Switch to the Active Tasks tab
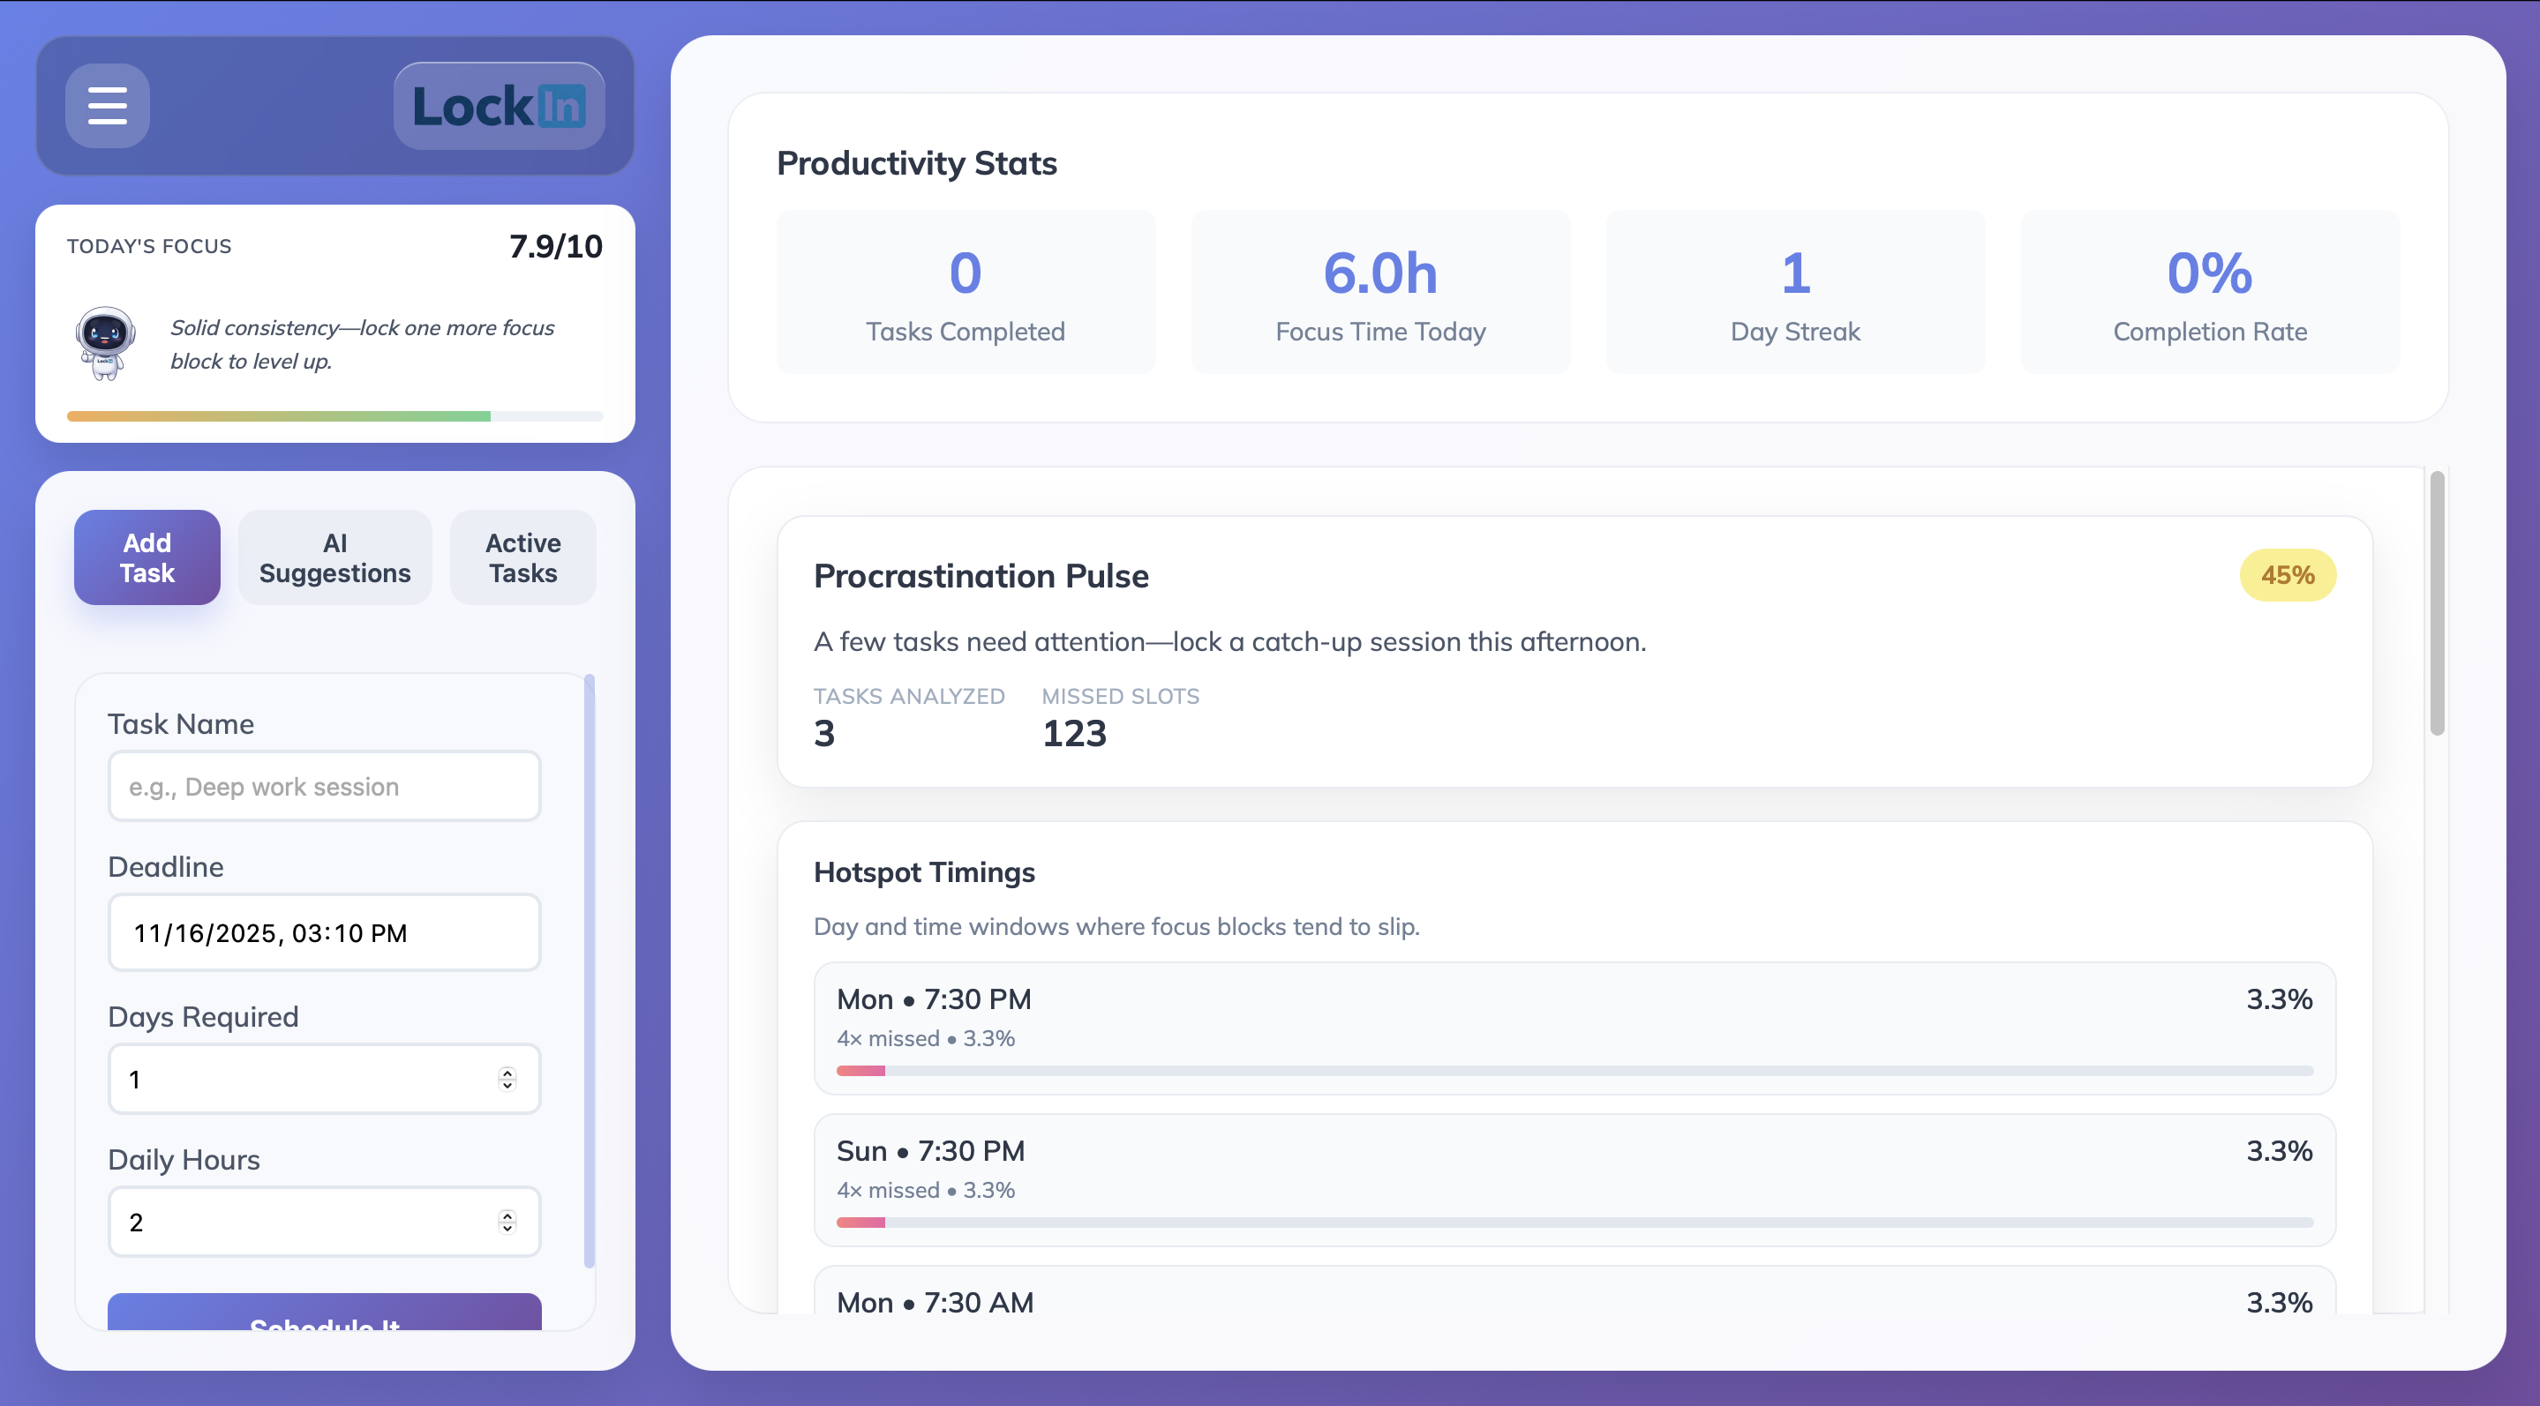 tap(522, 557)
